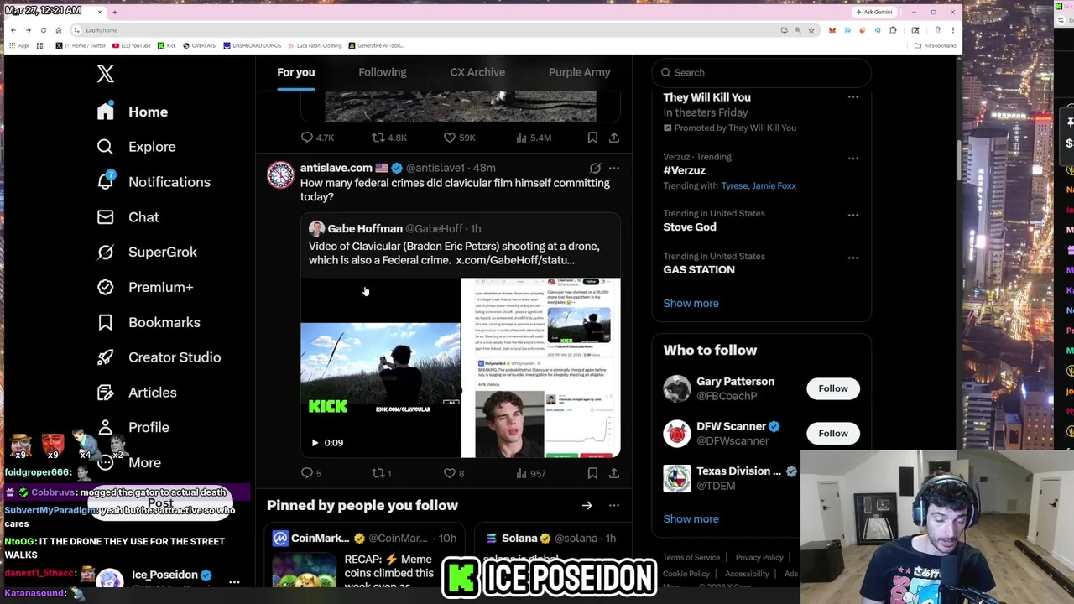Open the Home navigation item

click(133, 112)
